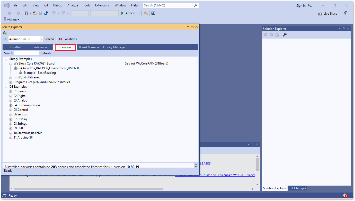Switch to the Installed tab
Viewport: 355px width, 201px height.
click(x=15, y=47)
